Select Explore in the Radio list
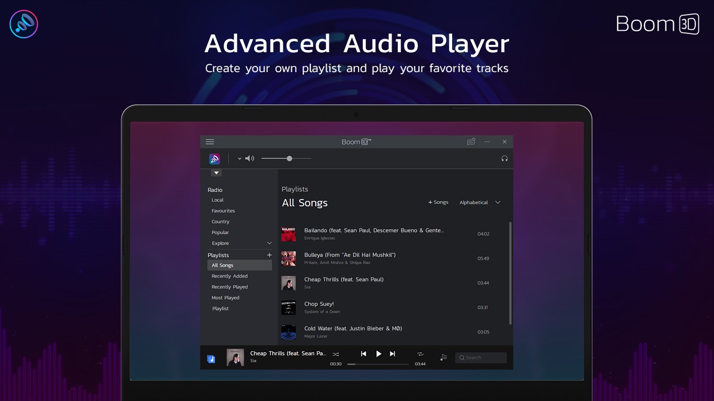714x401 pixels. pos(220,243)
